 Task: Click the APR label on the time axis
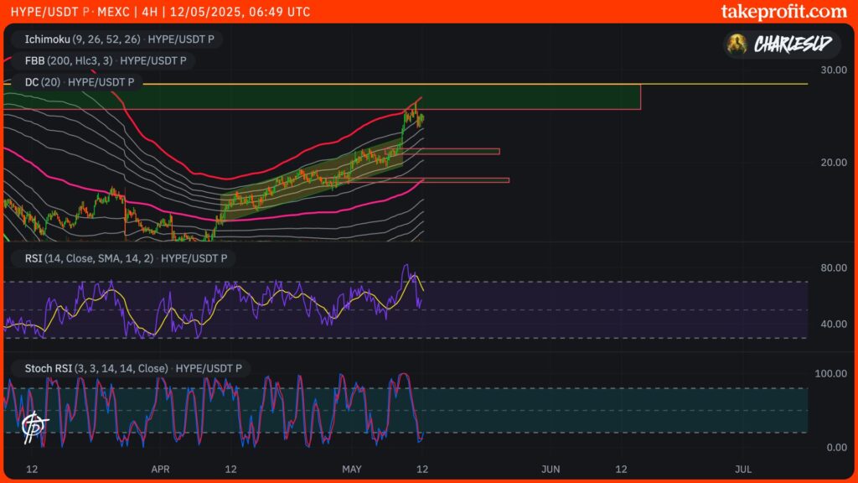click(160, 469)
